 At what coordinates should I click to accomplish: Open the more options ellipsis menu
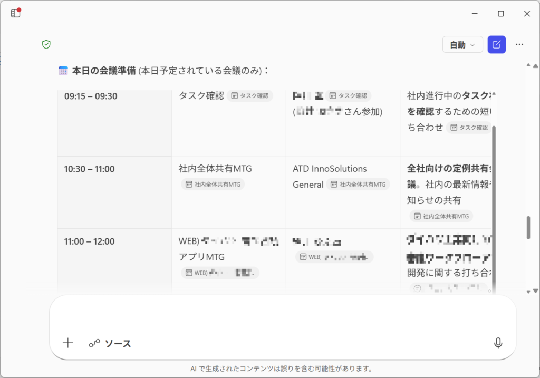519,45
